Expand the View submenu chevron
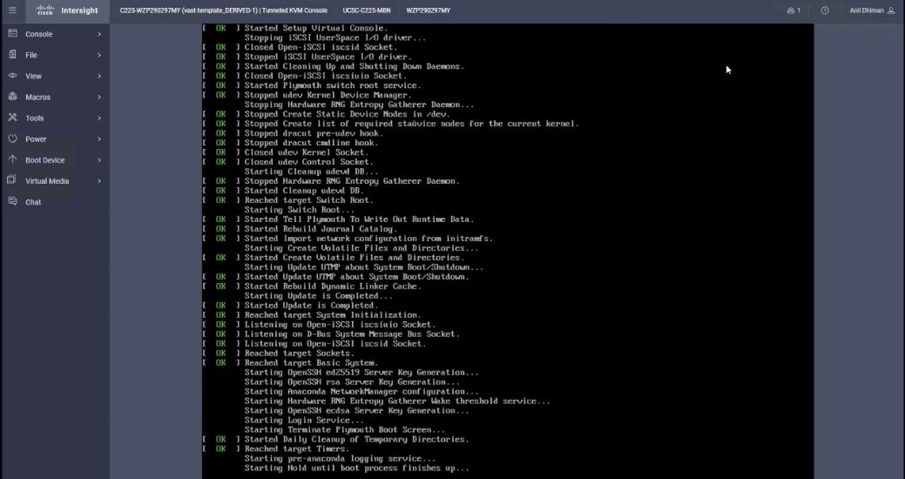 (99, 76)
